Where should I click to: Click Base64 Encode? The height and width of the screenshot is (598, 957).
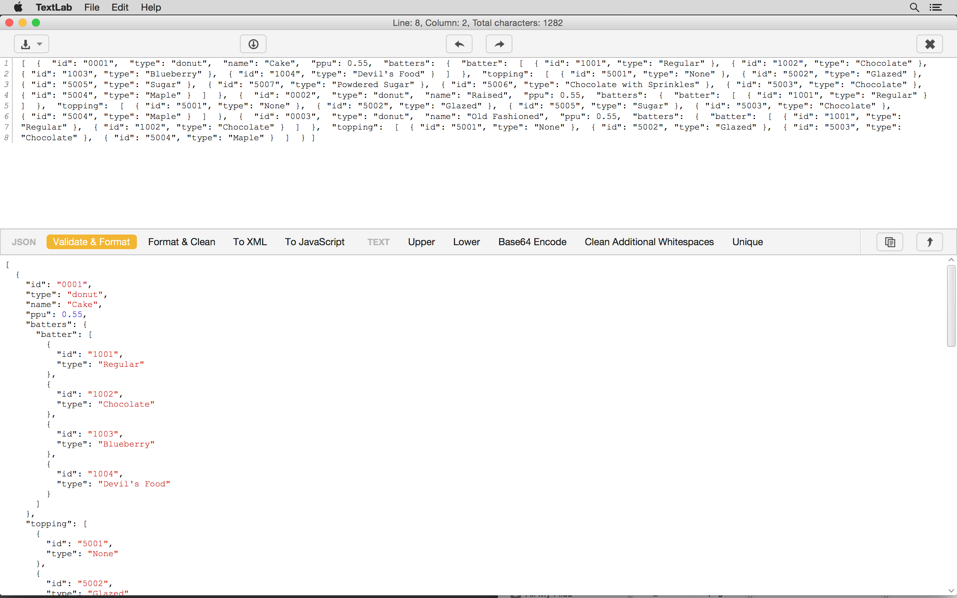(x=532, y=242)
